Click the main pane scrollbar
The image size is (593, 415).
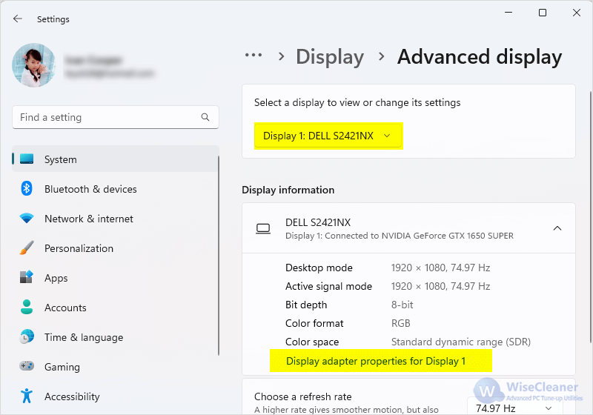[x=590, y=217]
